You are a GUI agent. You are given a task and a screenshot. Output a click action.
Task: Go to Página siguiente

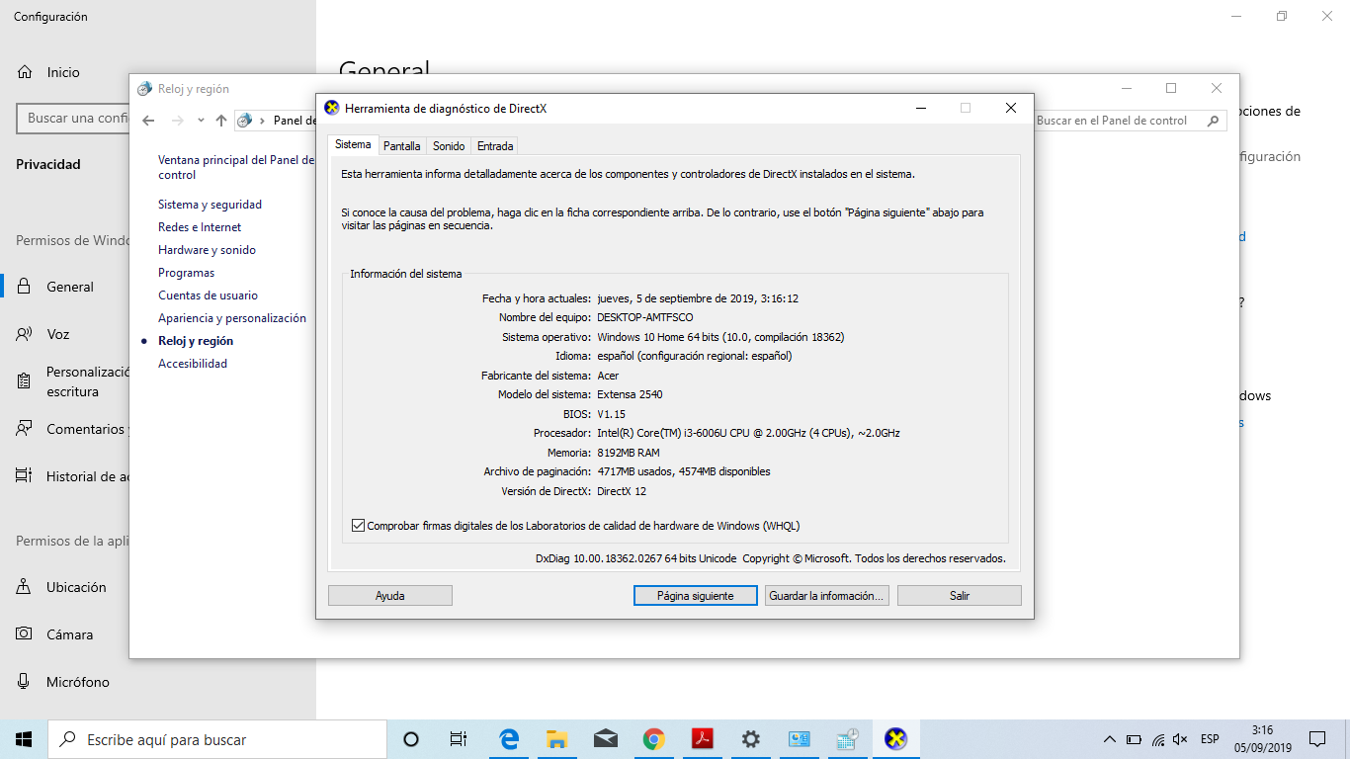click(696, 596)
